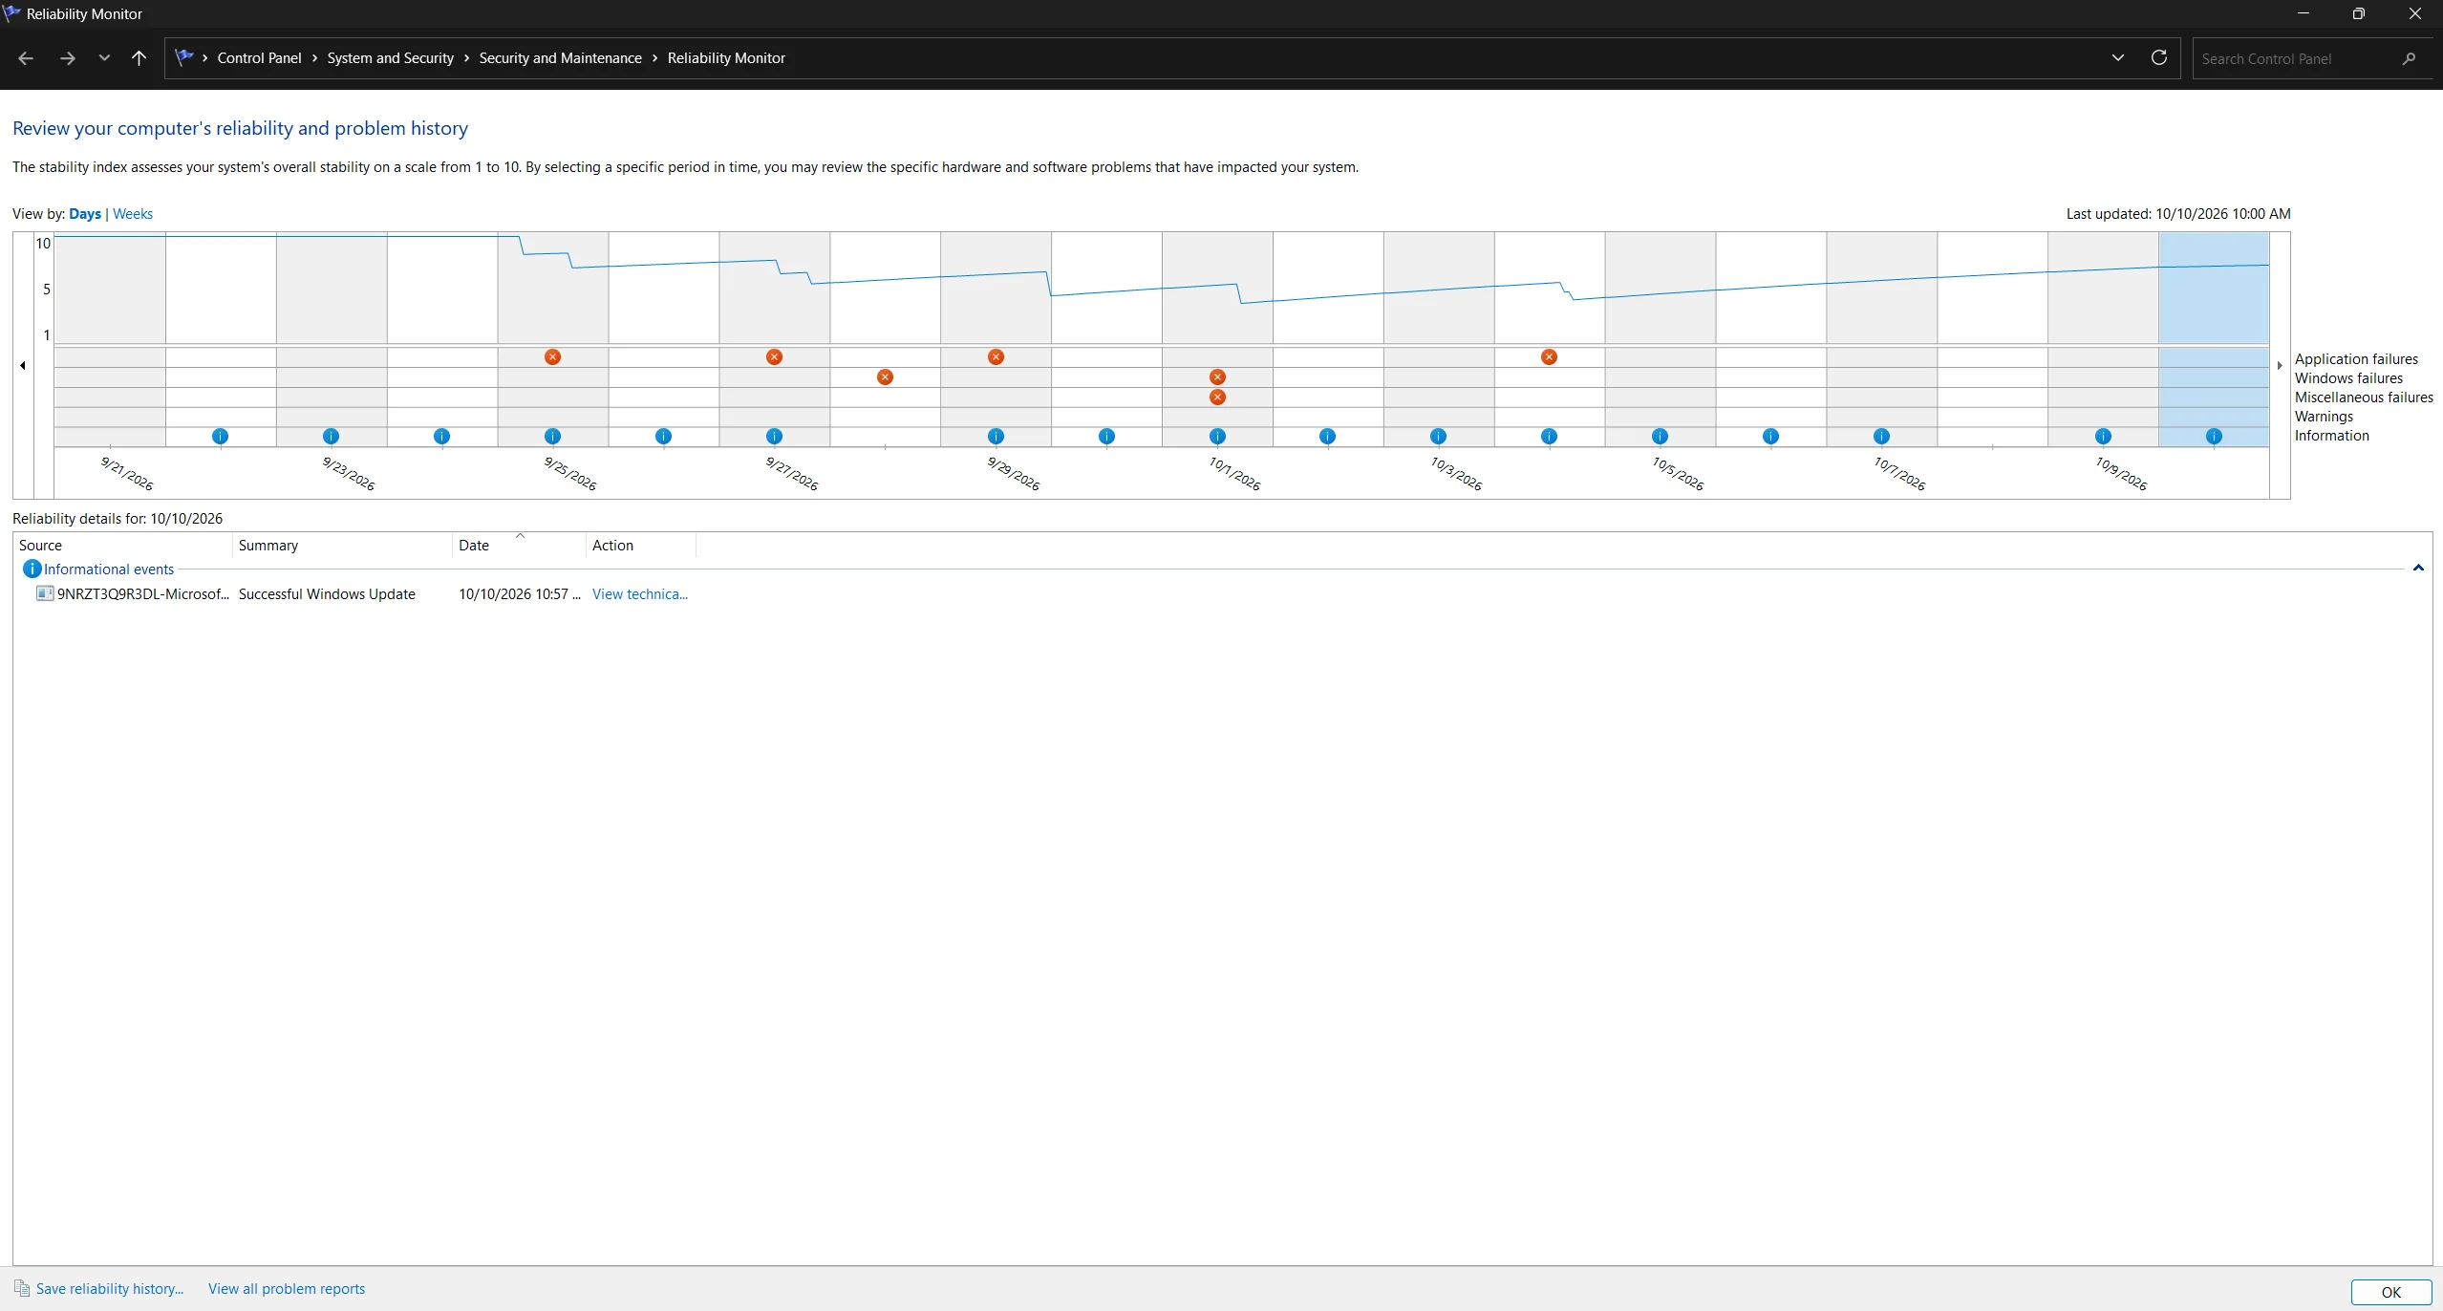2443x1311 pixels.
Task: Click application failure icon for 10/4/2026
Action: tap(1549, 357)
